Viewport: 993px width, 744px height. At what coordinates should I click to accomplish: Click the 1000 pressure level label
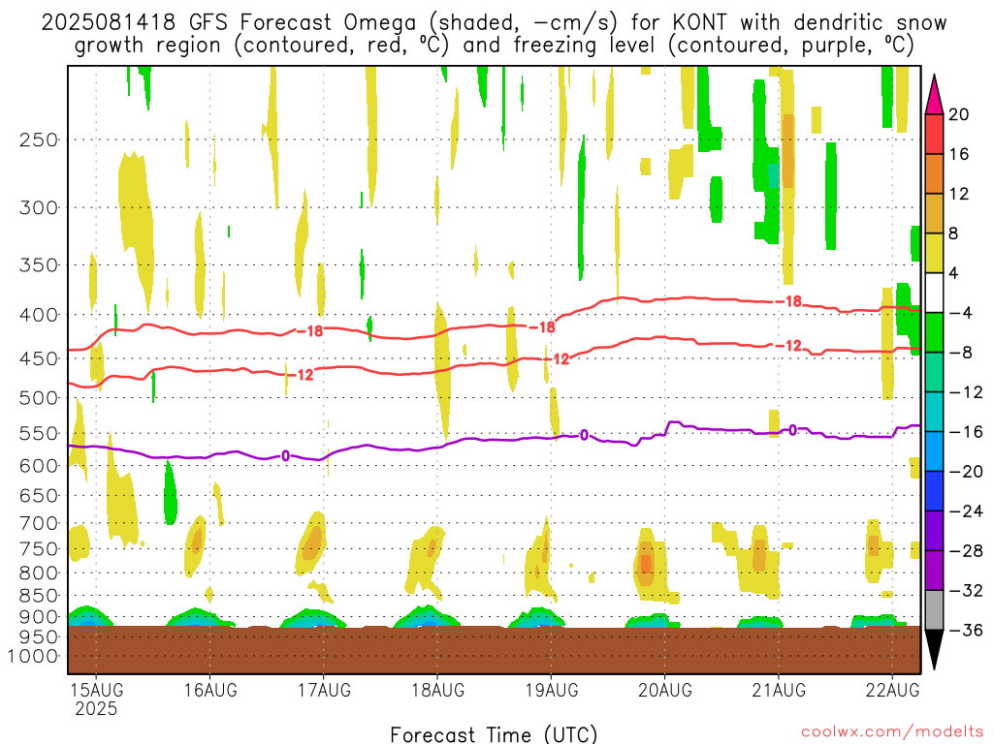[33, 656]
